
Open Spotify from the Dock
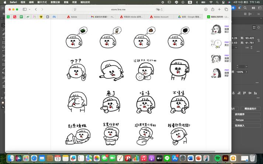point(218,158)
